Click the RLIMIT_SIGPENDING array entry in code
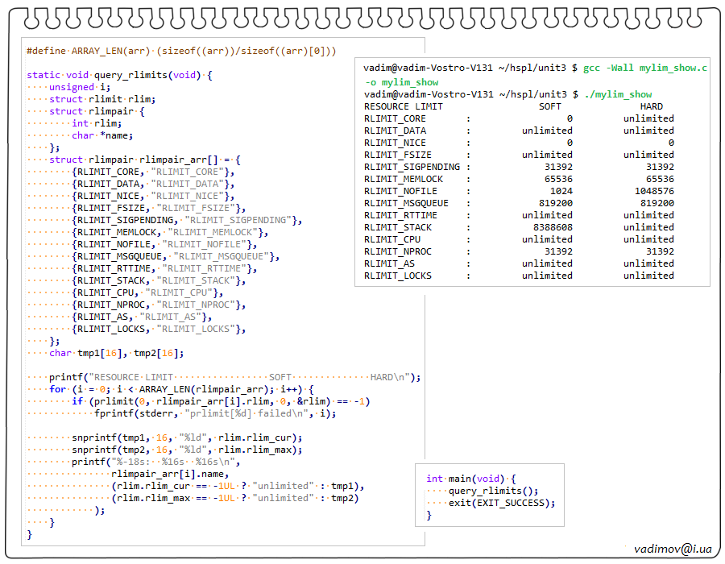The width and height of the screenshot is (725, 564). [x=187, y=220]
